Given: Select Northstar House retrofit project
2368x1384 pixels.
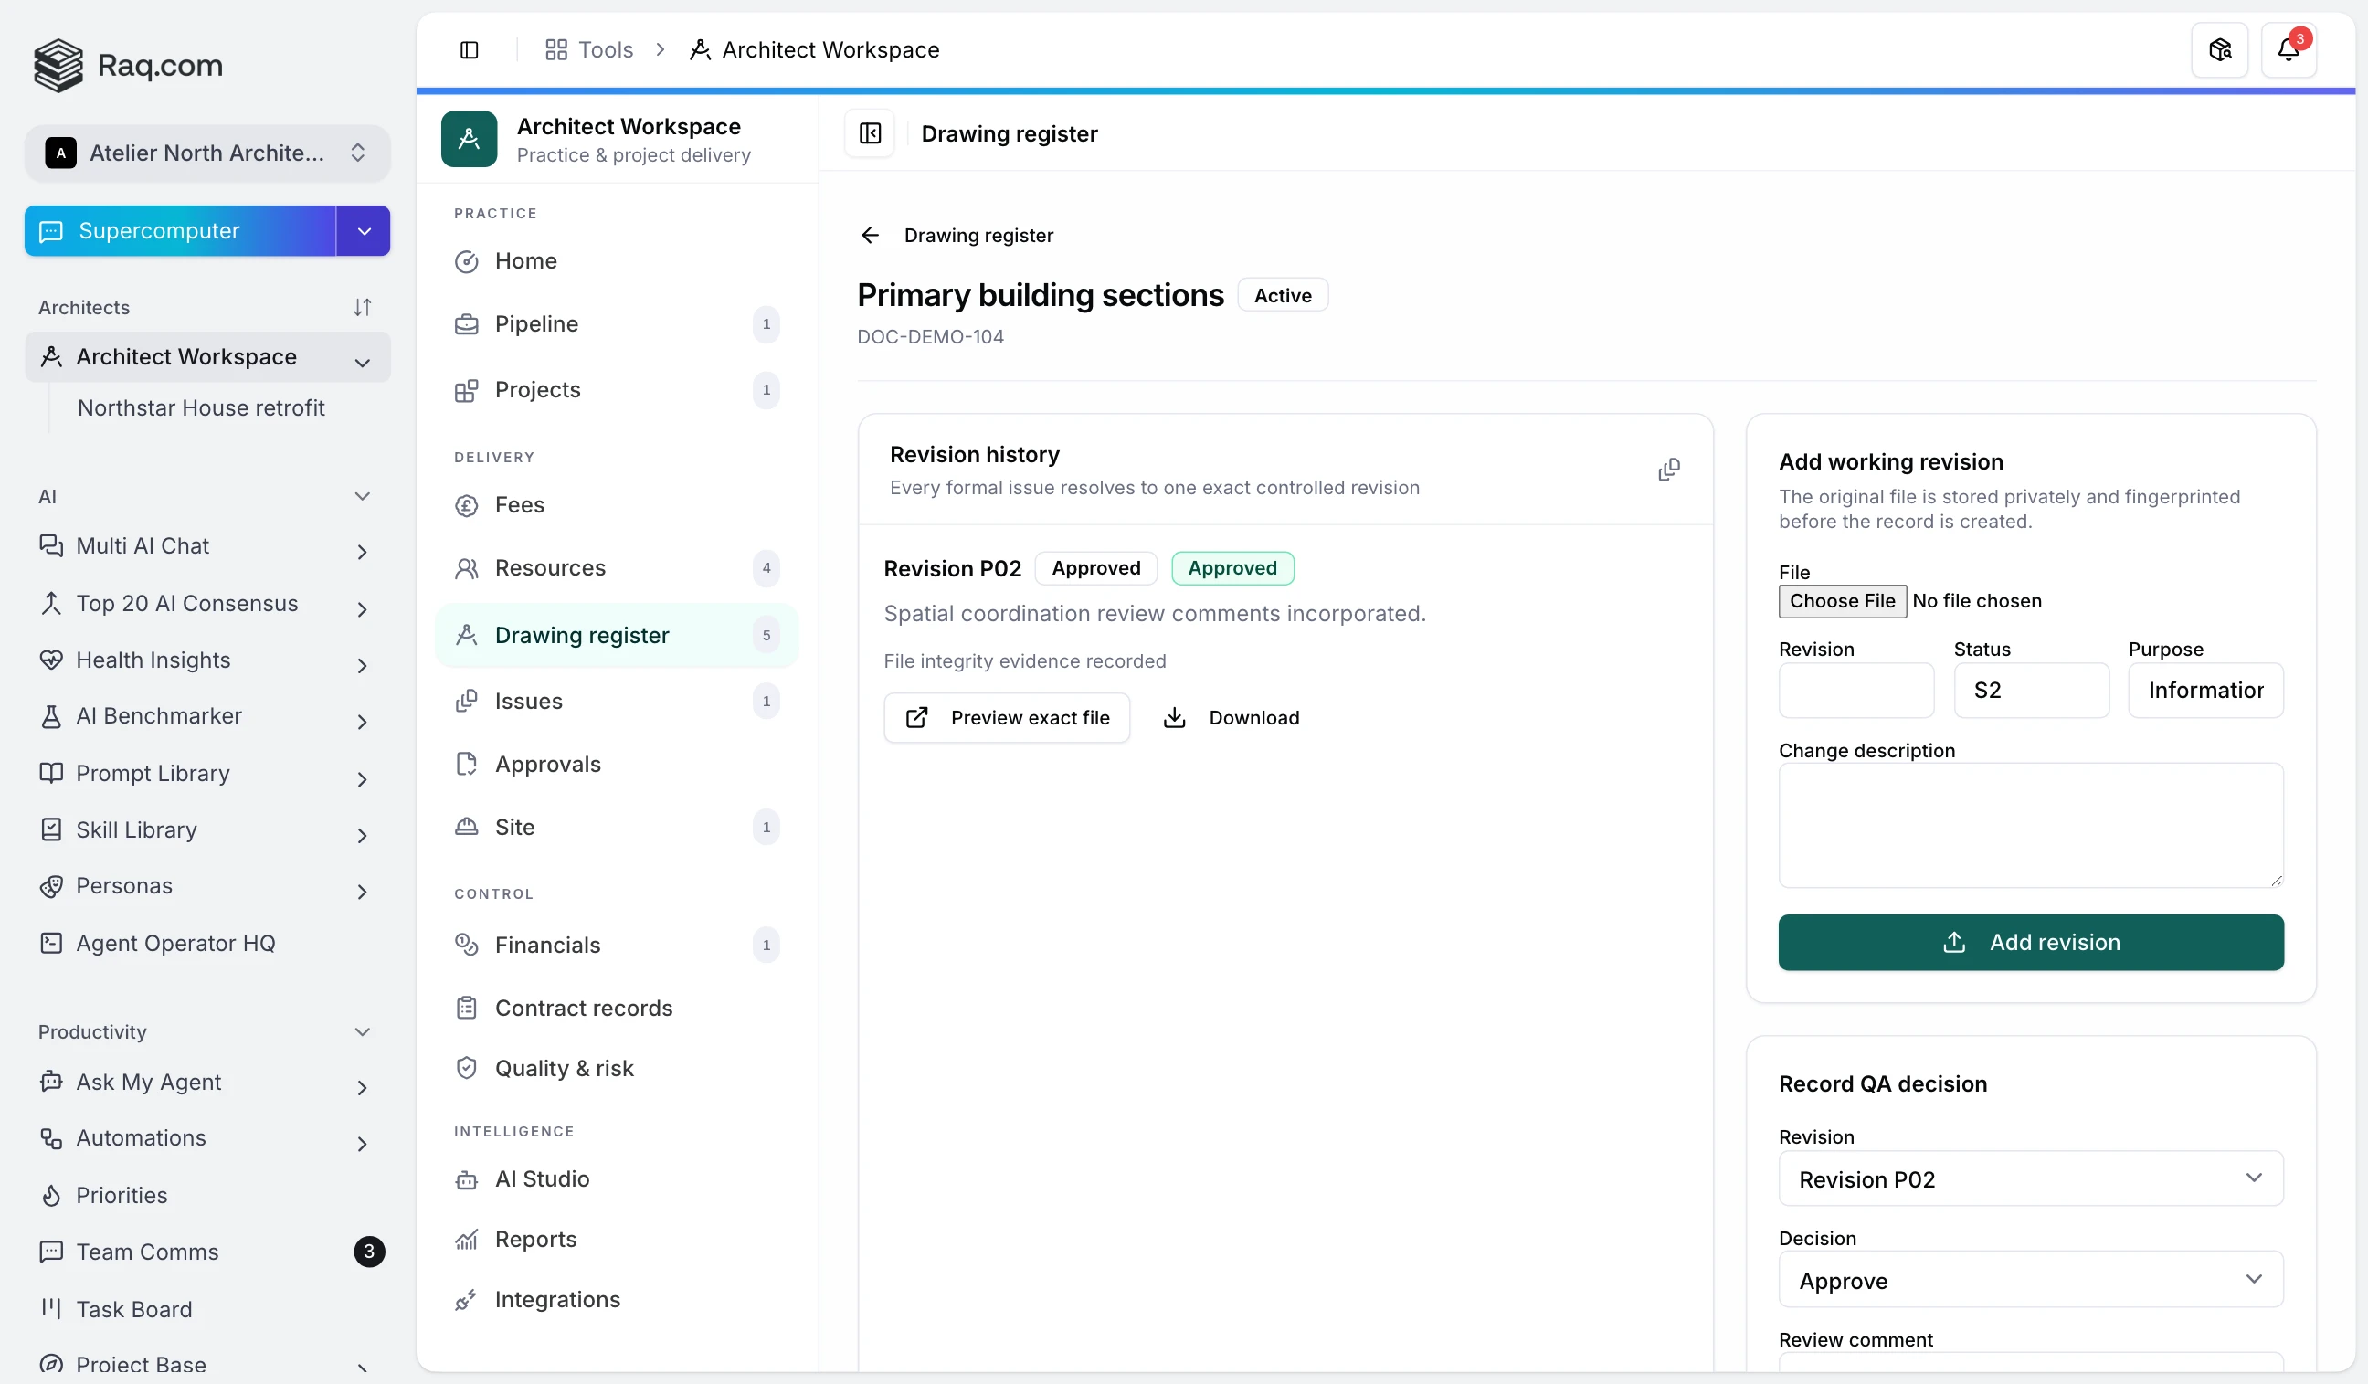Looking at the screenshot, I should point(201,407).
